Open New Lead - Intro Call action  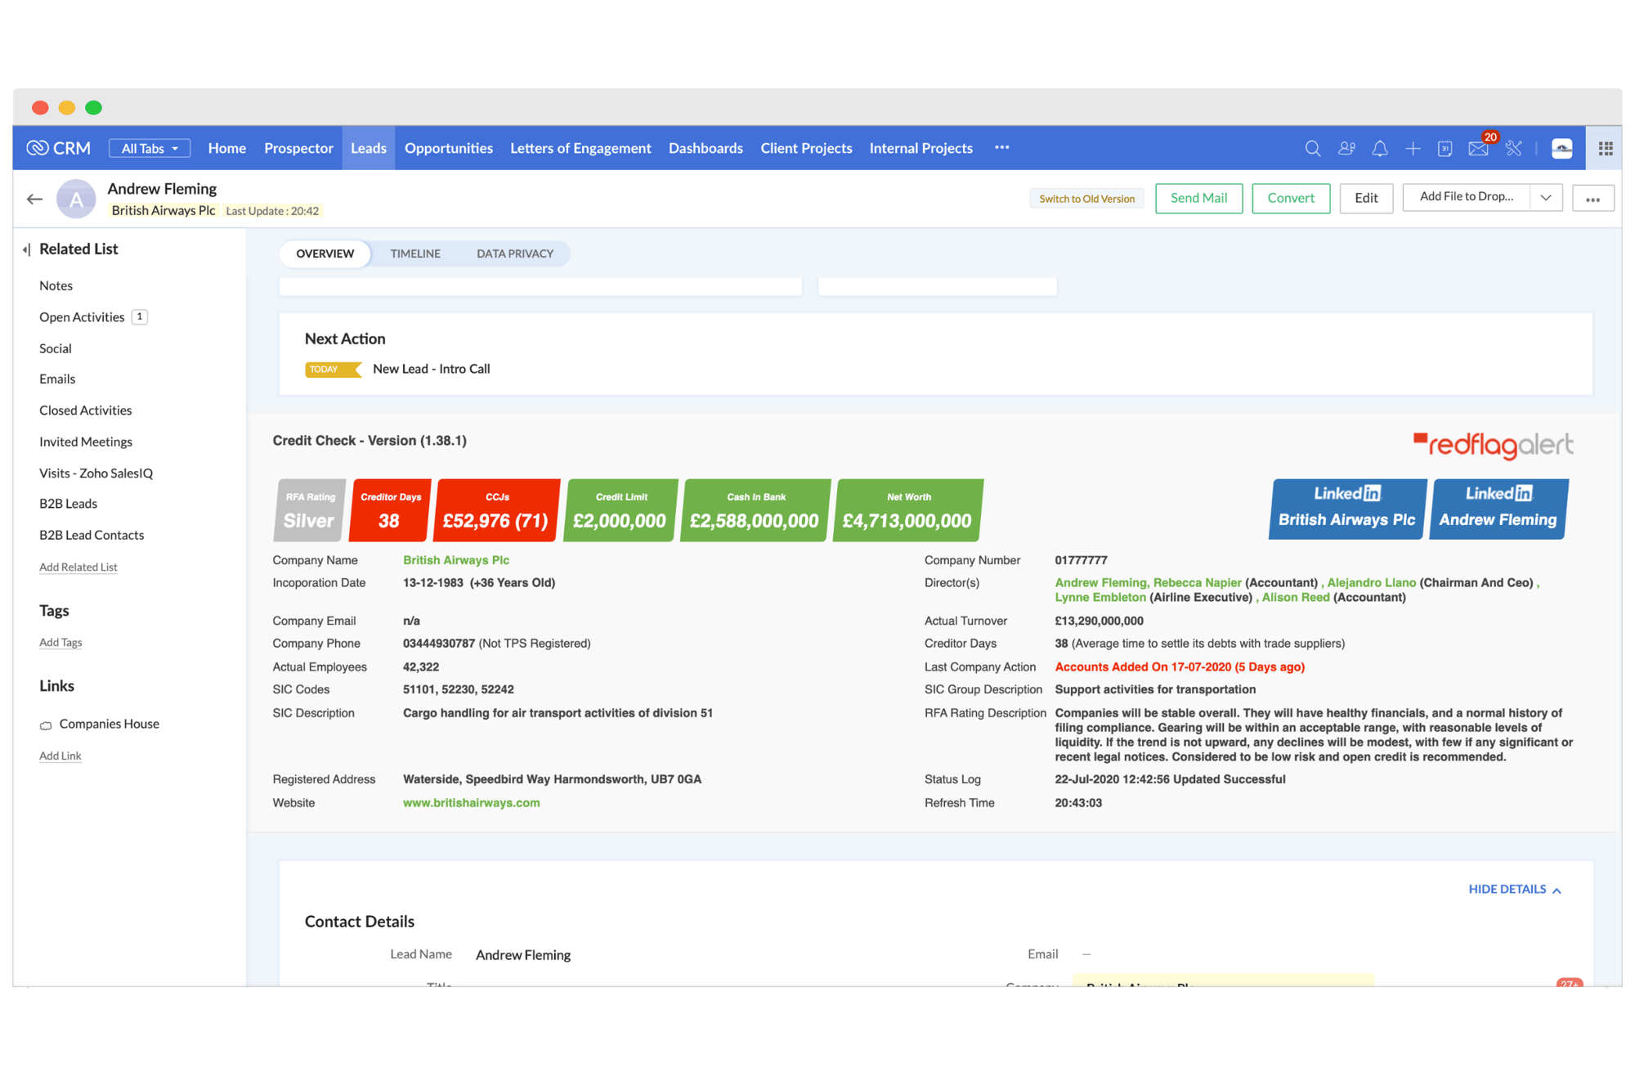[432, 369]
